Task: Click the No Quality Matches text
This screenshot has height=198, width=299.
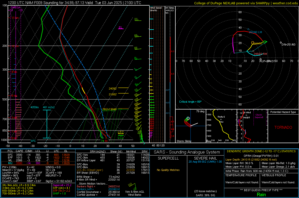Action: pyautogui.click(x=168, y=170)
